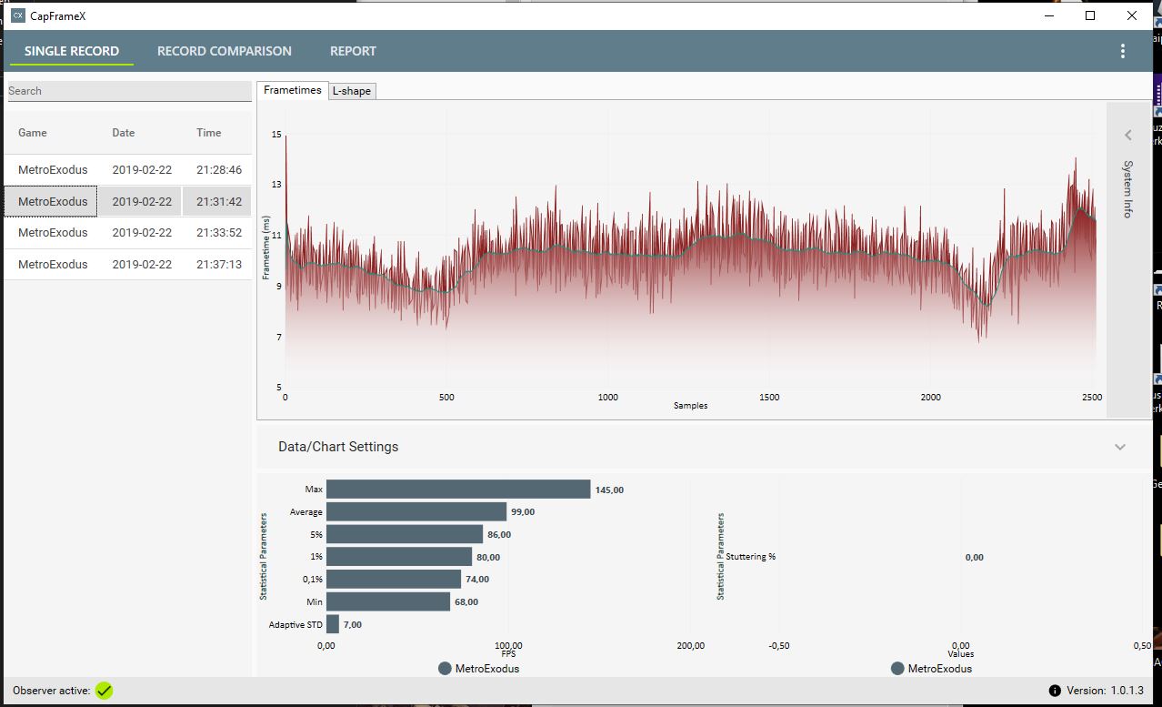Sort records by Date column header
This screenshot has width=1162, height=707.
pos(124,133)
